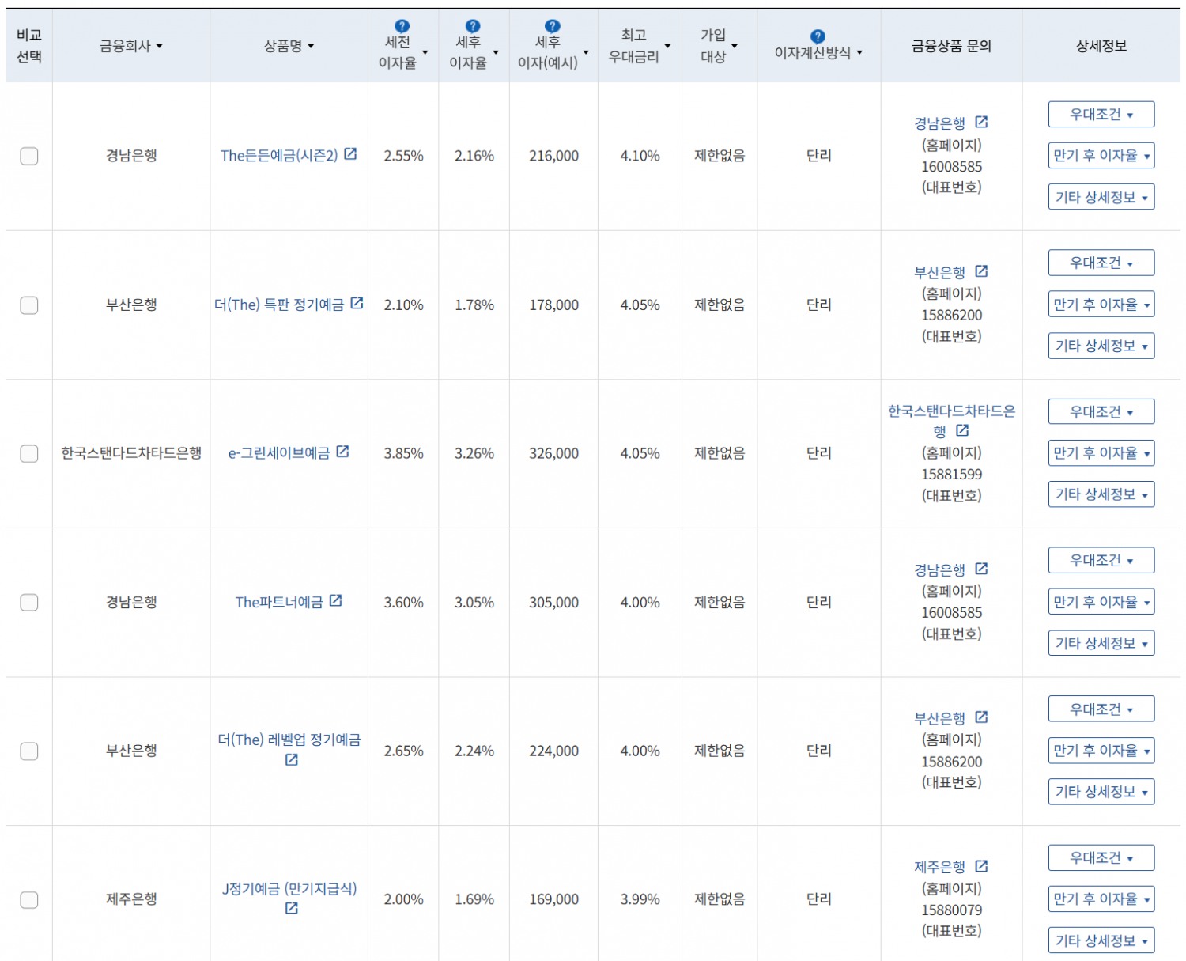
Task: Open external link icon under J정기예금 (만기지급식)
Action: click(292, 909)
